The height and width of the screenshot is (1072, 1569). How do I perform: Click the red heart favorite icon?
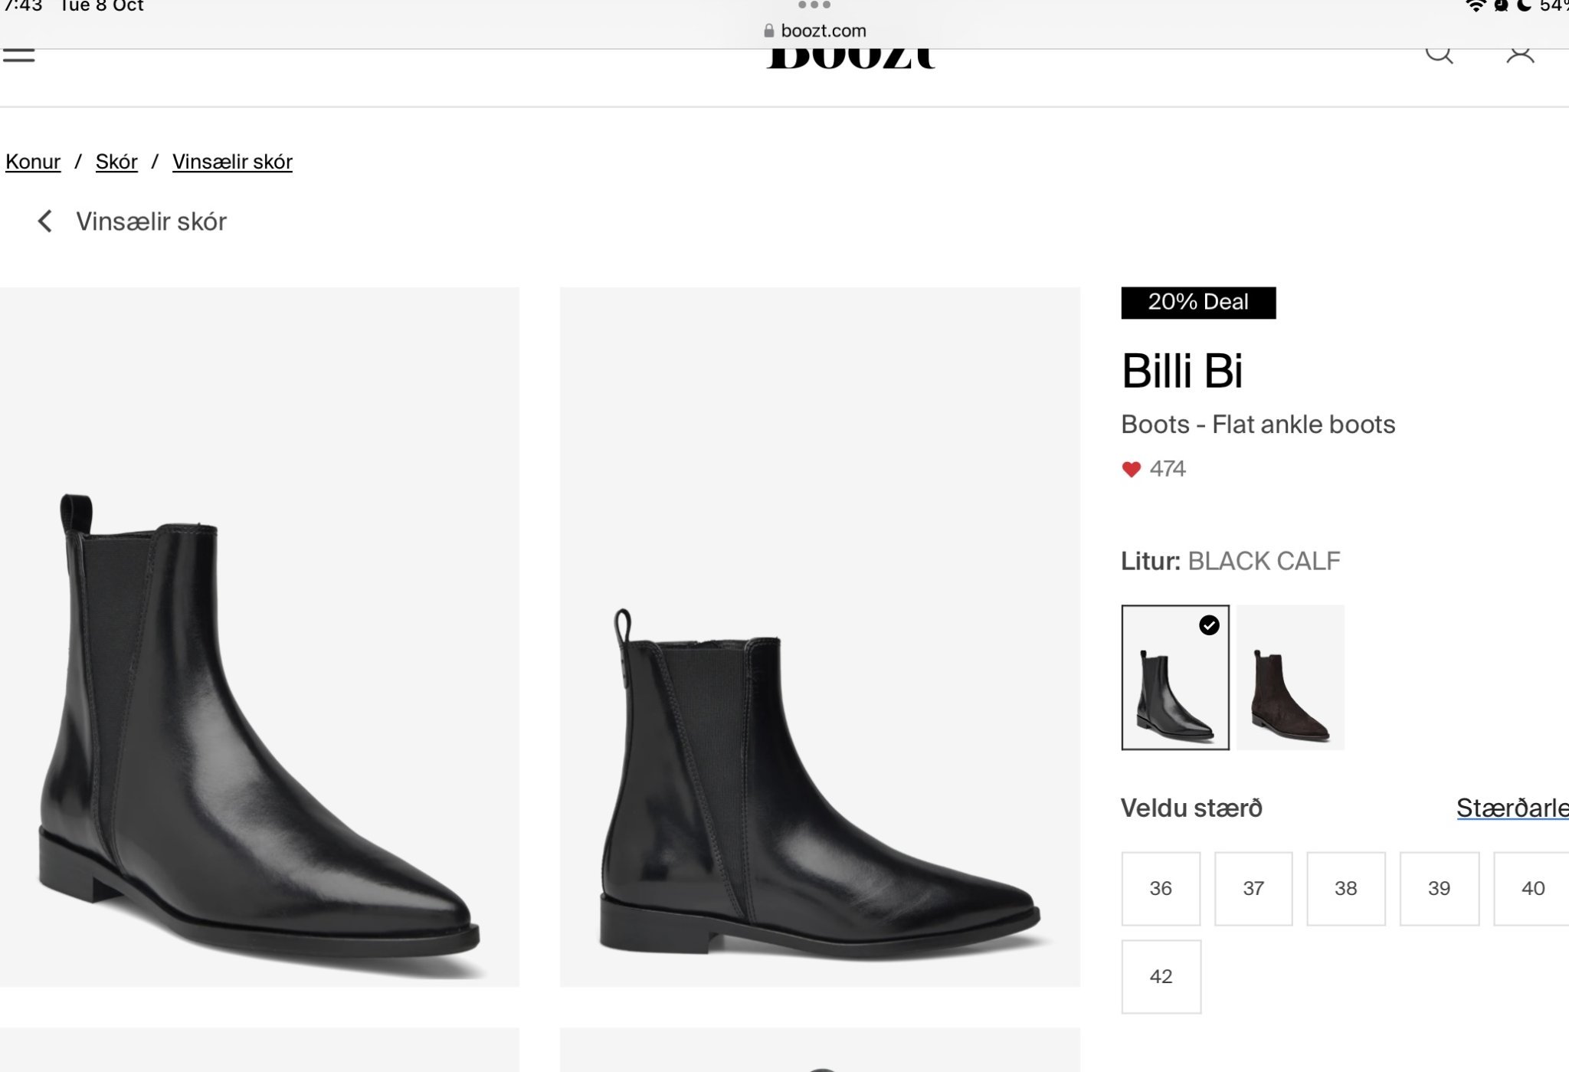[1131, 469]
